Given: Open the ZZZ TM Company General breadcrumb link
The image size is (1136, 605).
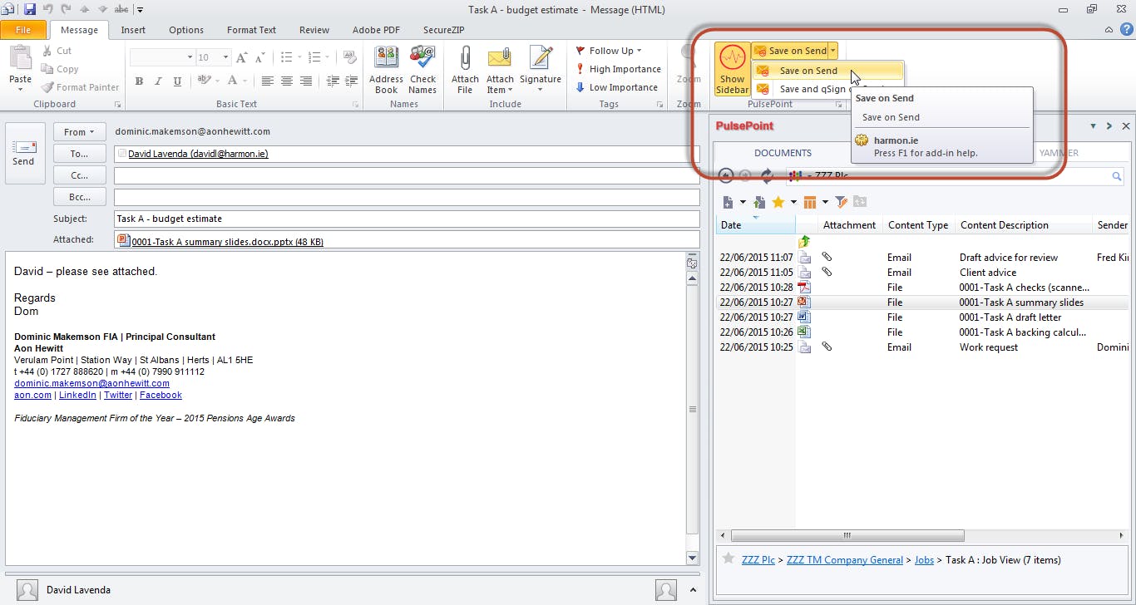Looking at the screenshot, I should click(845, 560).
